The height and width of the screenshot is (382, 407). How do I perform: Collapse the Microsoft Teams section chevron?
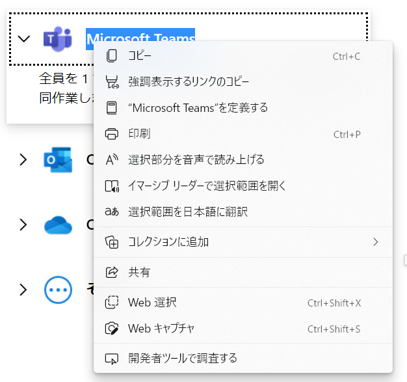click(x=24, y=39)
